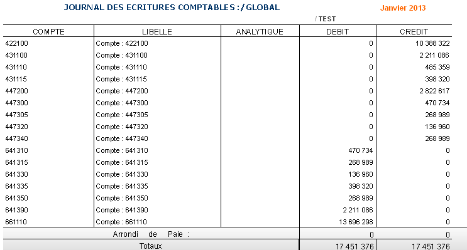Click the Arrondi de Paie row label

coord(151,234)
